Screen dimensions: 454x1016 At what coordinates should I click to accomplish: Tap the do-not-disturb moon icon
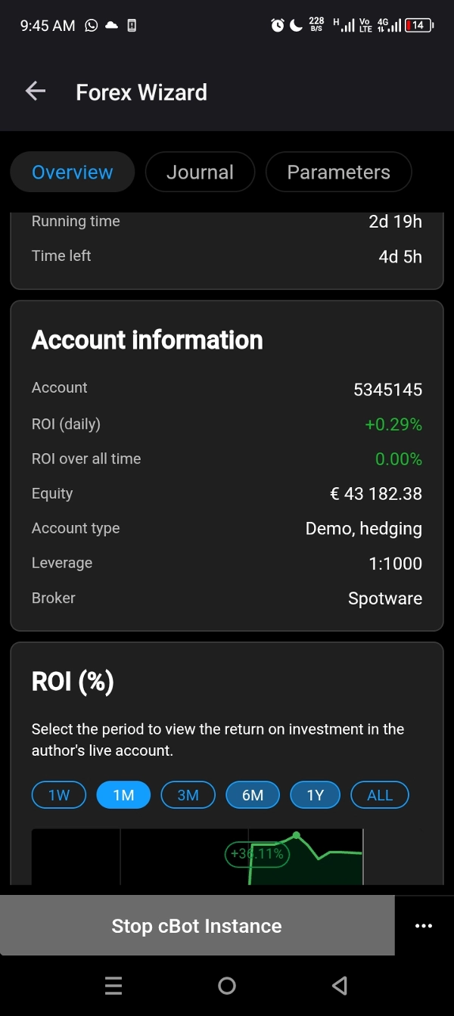(x=295, y=25)
